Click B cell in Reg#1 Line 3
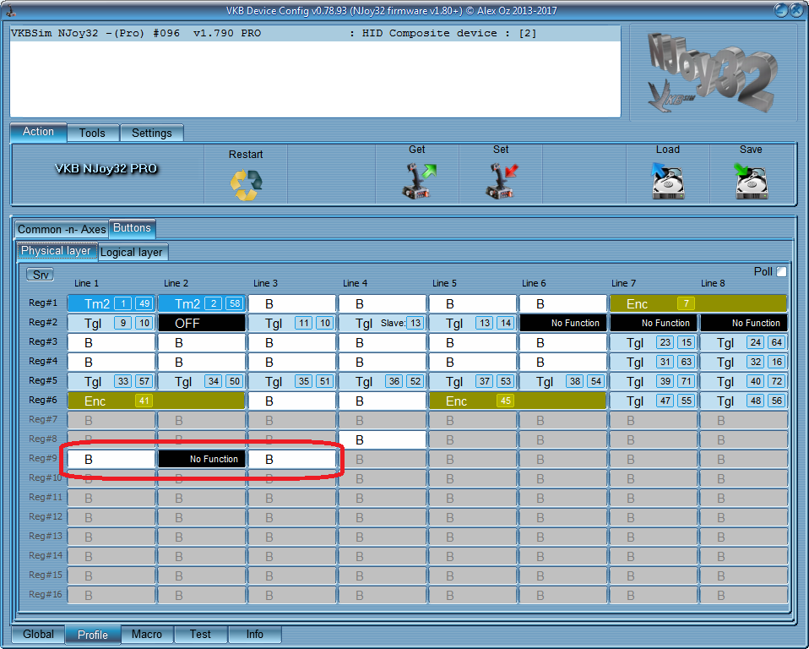The width and height of the screenshot is (809, 649). click(x=292, y=303)
